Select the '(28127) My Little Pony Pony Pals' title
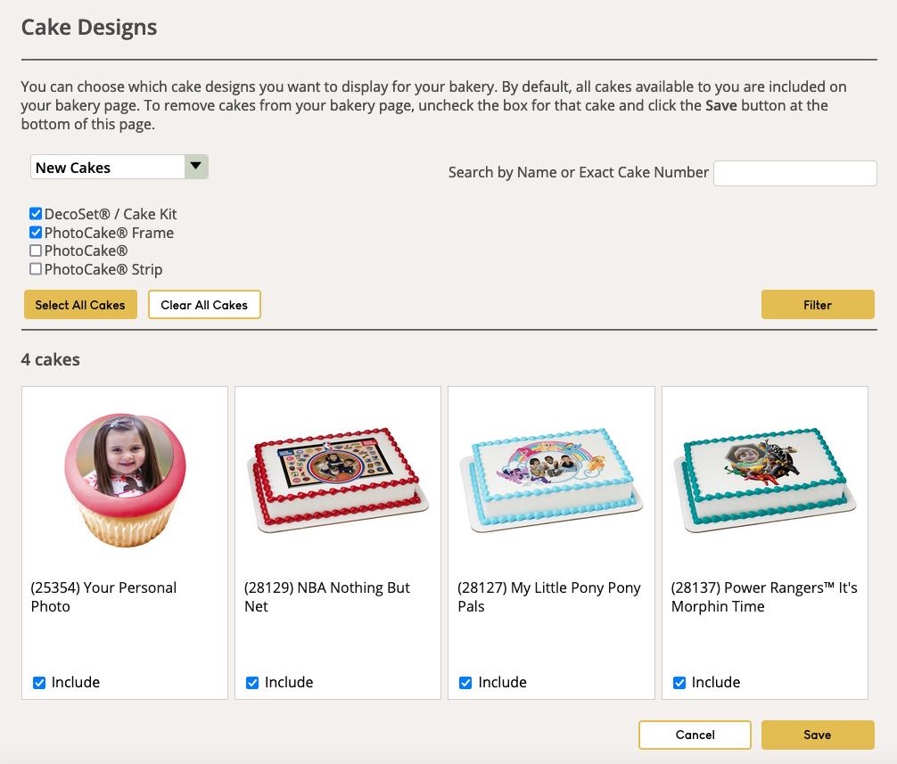The image size is (897, 764). pyautogui.click(x=549, y=597)
